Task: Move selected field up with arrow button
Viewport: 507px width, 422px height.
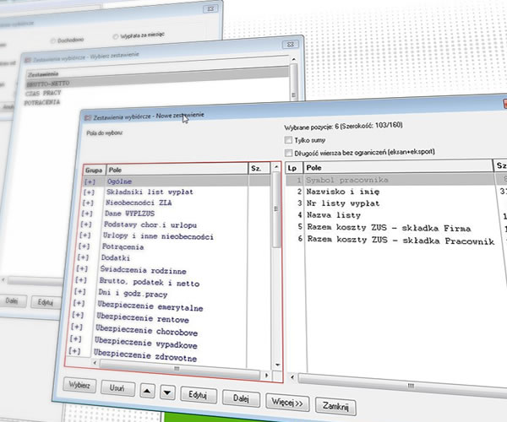Action: [147, 391]
